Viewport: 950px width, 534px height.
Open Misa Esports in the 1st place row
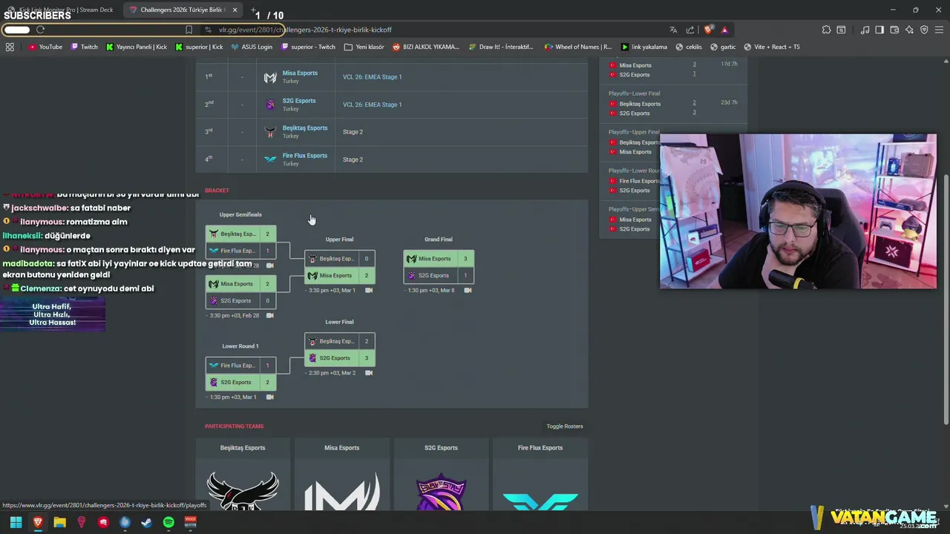click(x=300, y=73)
